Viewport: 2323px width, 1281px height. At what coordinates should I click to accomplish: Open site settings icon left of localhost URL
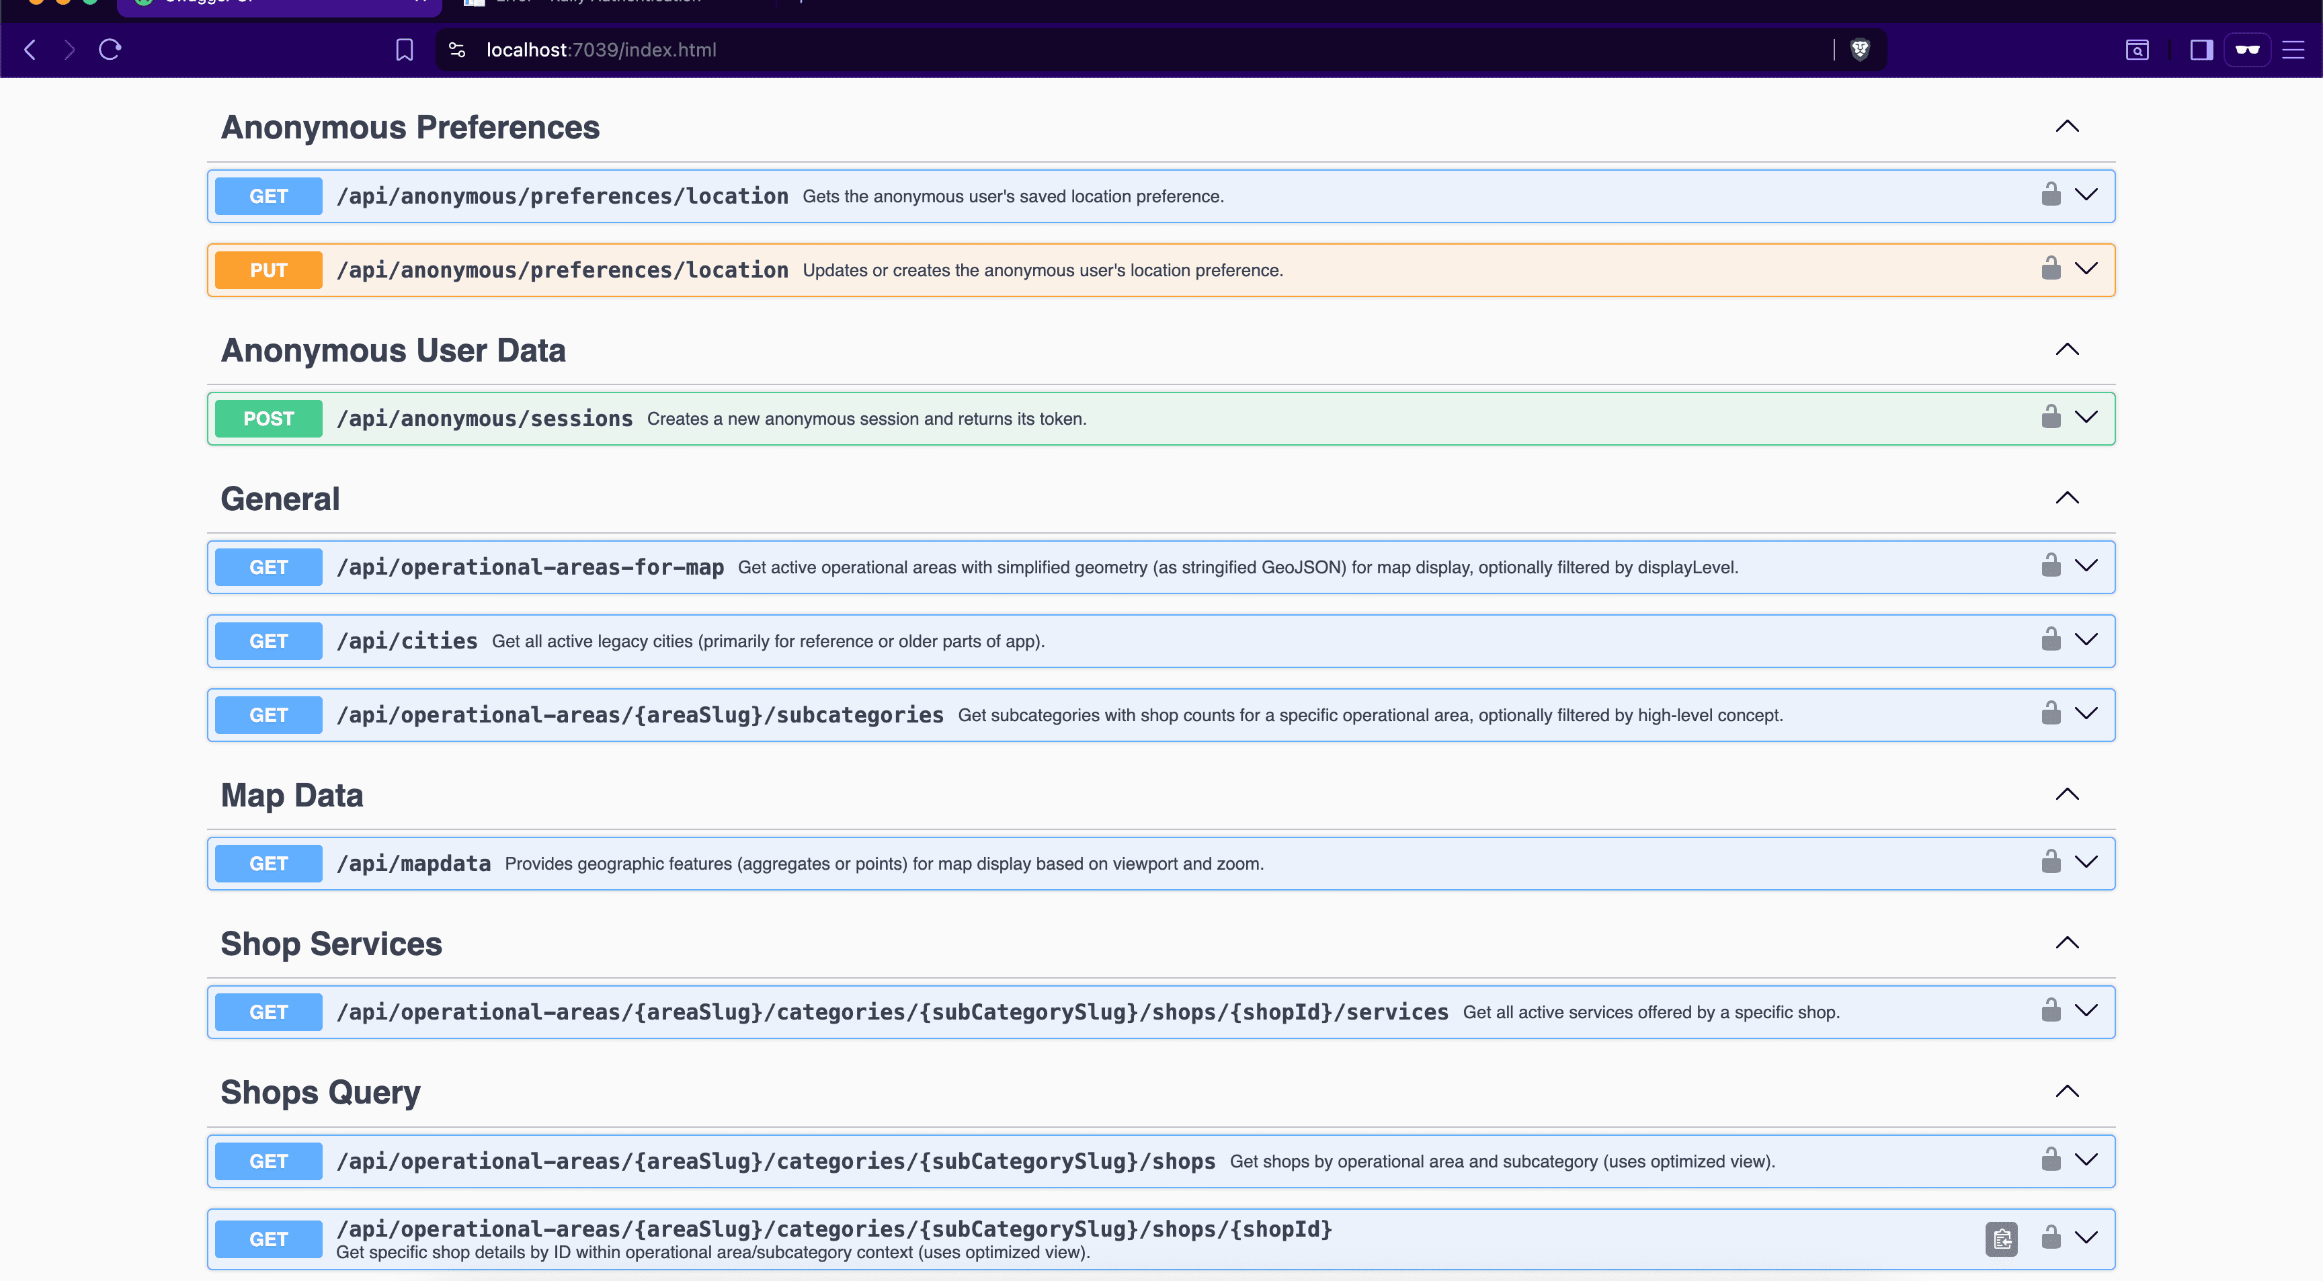coord(457,50)
